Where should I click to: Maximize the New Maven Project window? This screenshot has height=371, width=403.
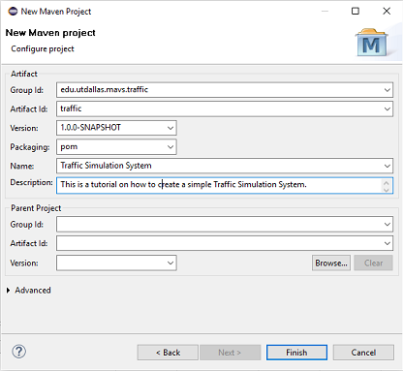point(356,12)
